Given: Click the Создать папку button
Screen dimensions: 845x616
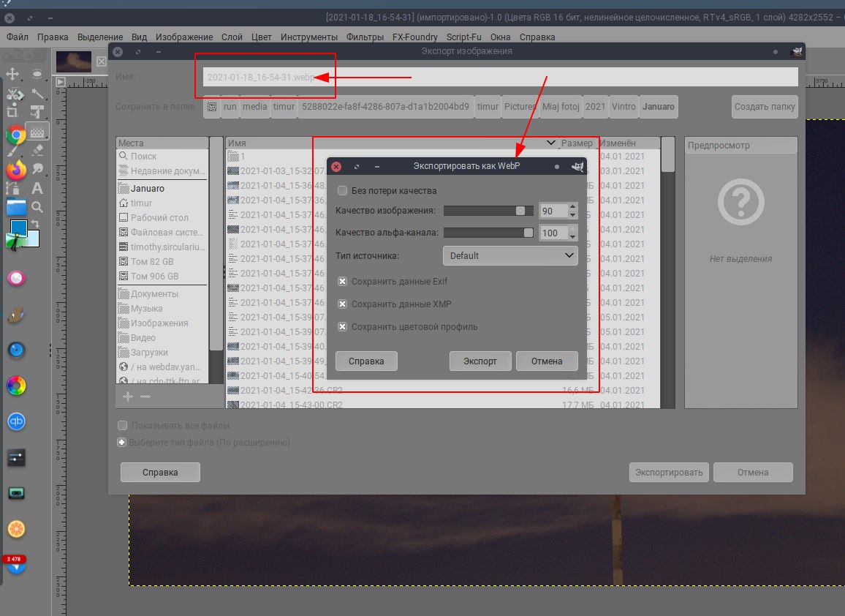Looking at the screenshot, I should point(765,106).
